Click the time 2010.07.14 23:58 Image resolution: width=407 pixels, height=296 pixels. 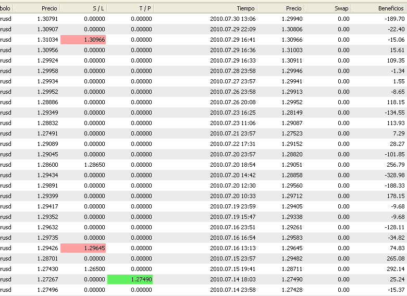[233, 290]
